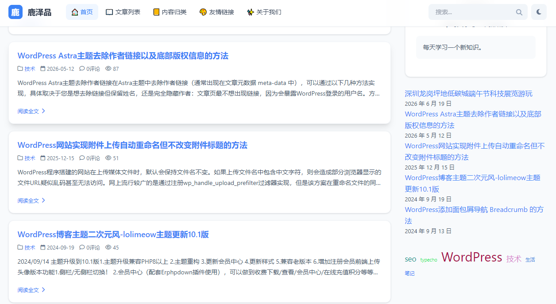Open sidebar link WordPress添加面包屑导航 Breadcrumb
The height and width of the screenshot is (304, 556).
click(x=474, y=215)
